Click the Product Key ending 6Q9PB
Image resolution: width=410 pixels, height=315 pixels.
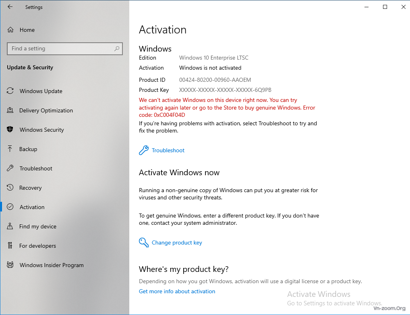(x=225, y=90)
